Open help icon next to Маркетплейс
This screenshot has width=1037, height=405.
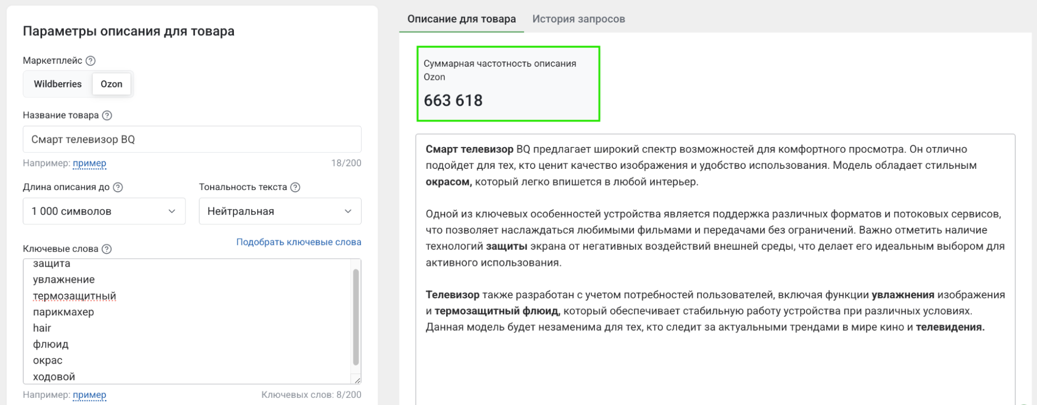click(90, 61)
